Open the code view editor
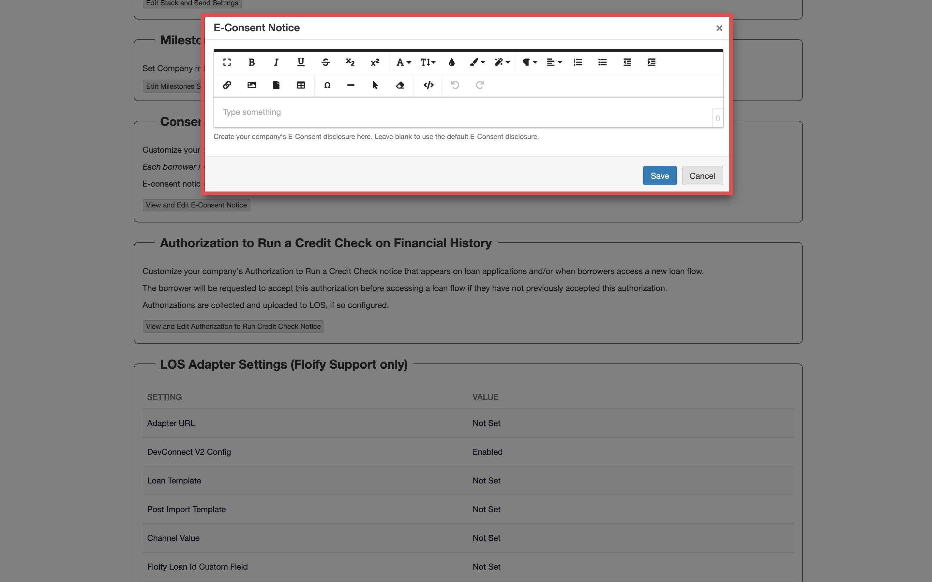The width and height of the screenshot is (932, 582). [x=428, y=85]
